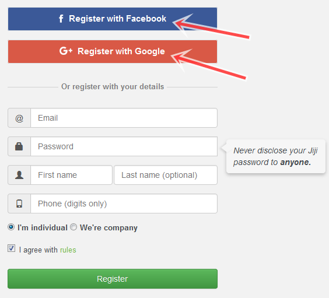Focus the First name field

pyautogui.click(x=71, y=175)
